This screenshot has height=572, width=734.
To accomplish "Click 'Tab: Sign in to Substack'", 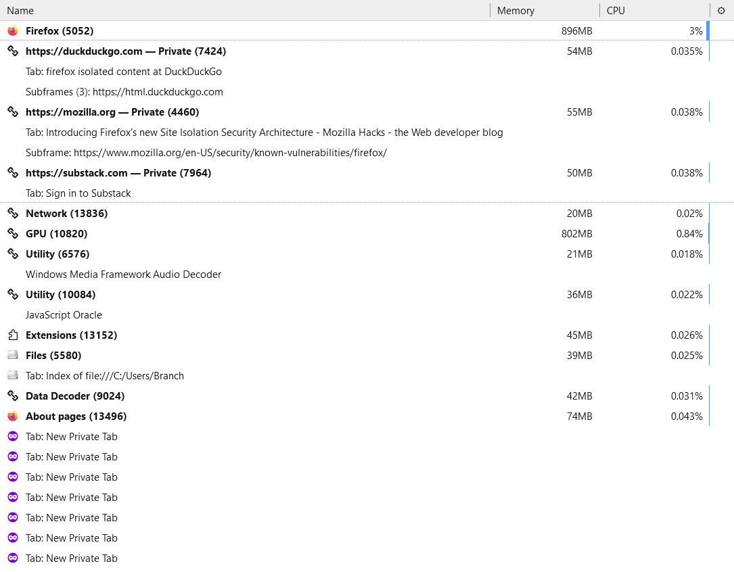I will (78, 193).
